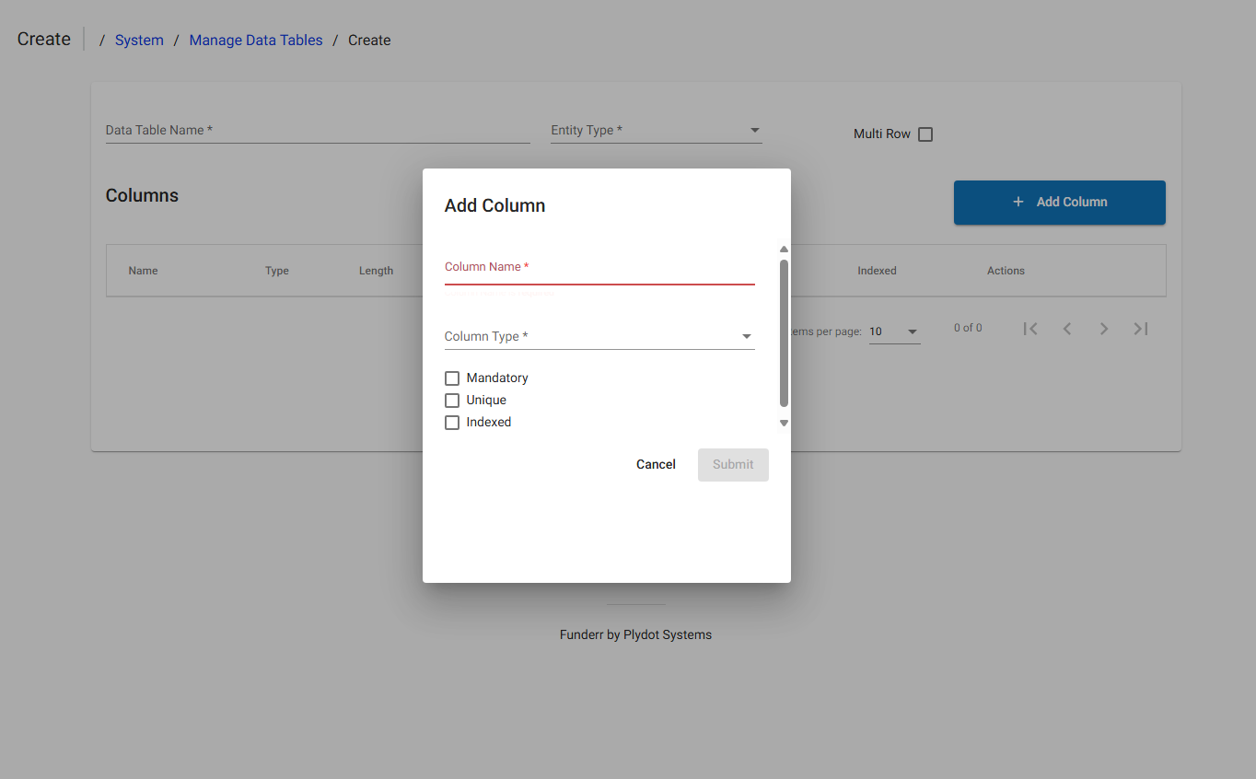Image resolution: width=1256 pixels, height=779 pixels.
Task: Click the scrollbar down arrow in dialog
Action: pos(784,423)
